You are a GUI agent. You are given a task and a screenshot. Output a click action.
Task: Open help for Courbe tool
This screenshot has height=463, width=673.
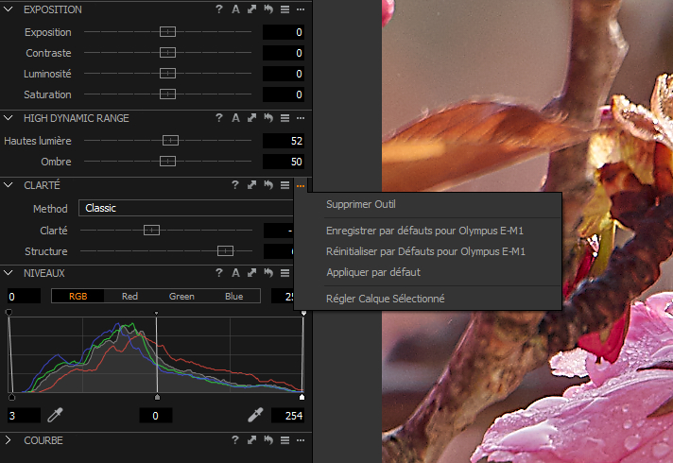point(234,439)
